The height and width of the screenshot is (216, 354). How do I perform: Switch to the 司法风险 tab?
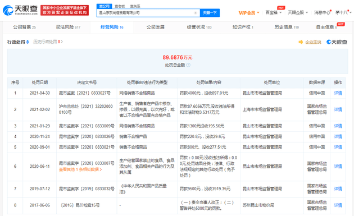click(x=68, y=27)
